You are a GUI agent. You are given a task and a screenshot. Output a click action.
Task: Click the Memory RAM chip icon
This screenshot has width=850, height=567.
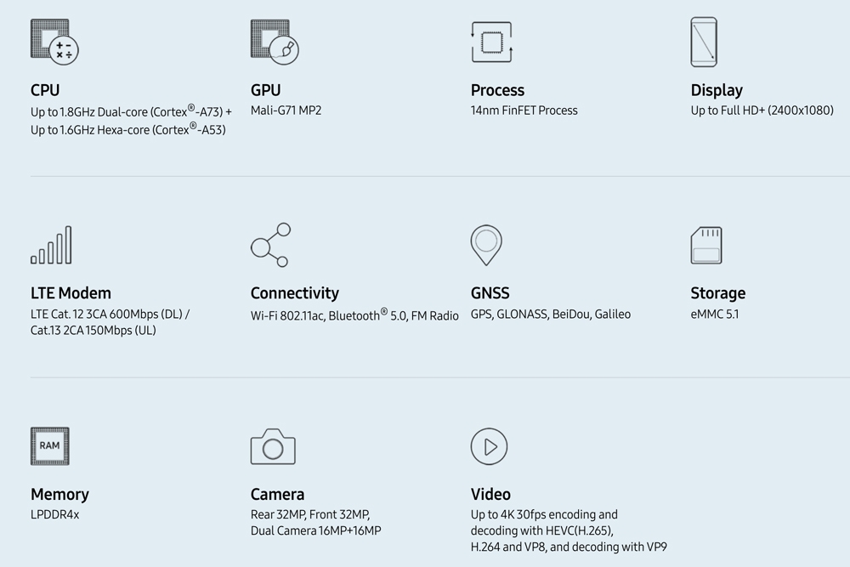pos(49,446)
